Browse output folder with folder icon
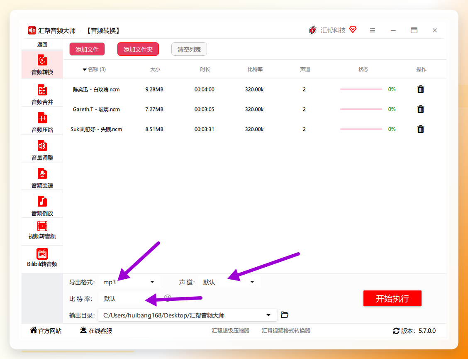The width and height of the screenshot is (468, 359). coord(285,315)
